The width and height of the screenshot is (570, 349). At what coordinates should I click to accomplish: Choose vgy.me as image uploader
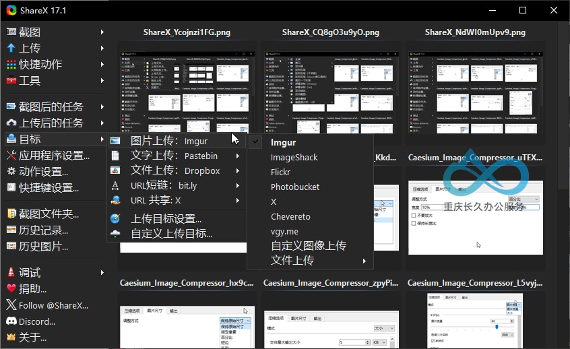tap(284, 232)
